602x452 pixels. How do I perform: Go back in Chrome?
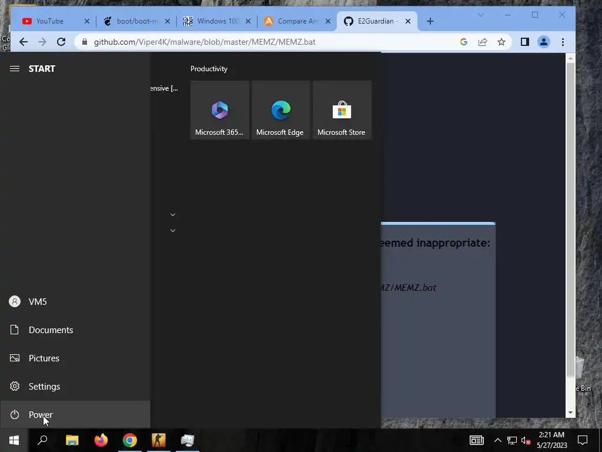click(24, 42)
